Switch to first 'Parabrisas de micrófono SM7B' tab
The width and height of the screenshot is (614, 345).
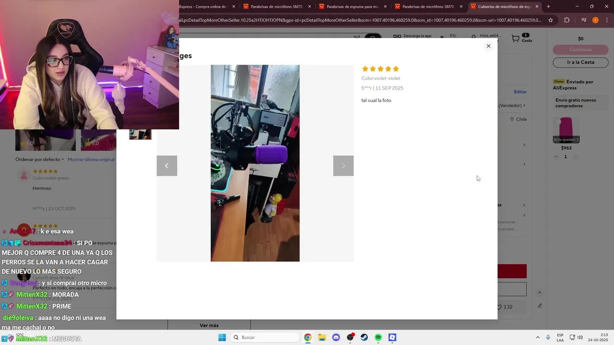click(276, 7)
